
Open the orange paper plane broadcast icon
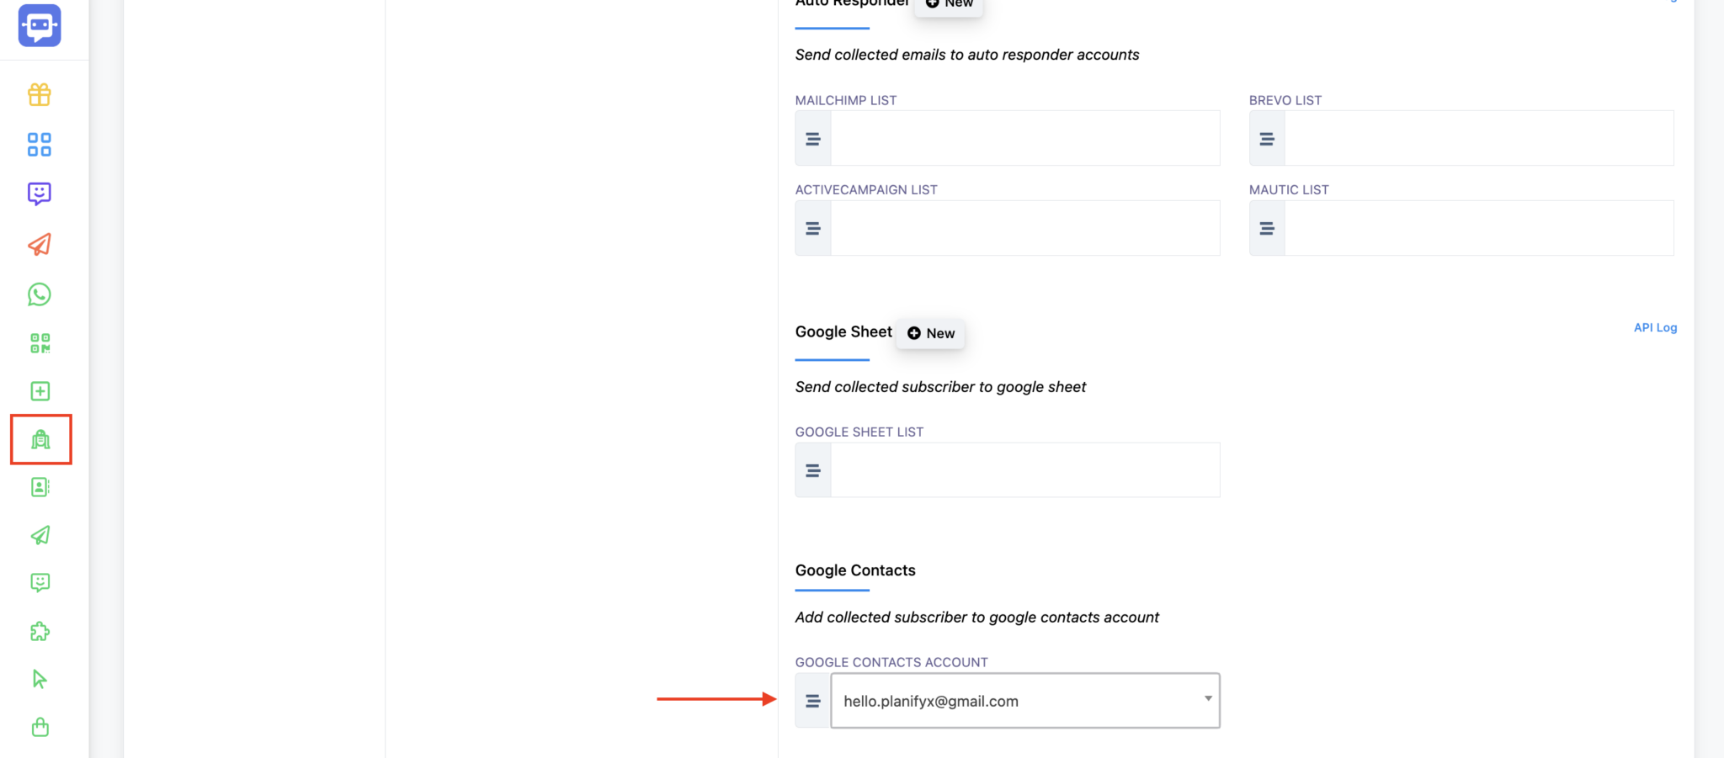pos(40,244)
